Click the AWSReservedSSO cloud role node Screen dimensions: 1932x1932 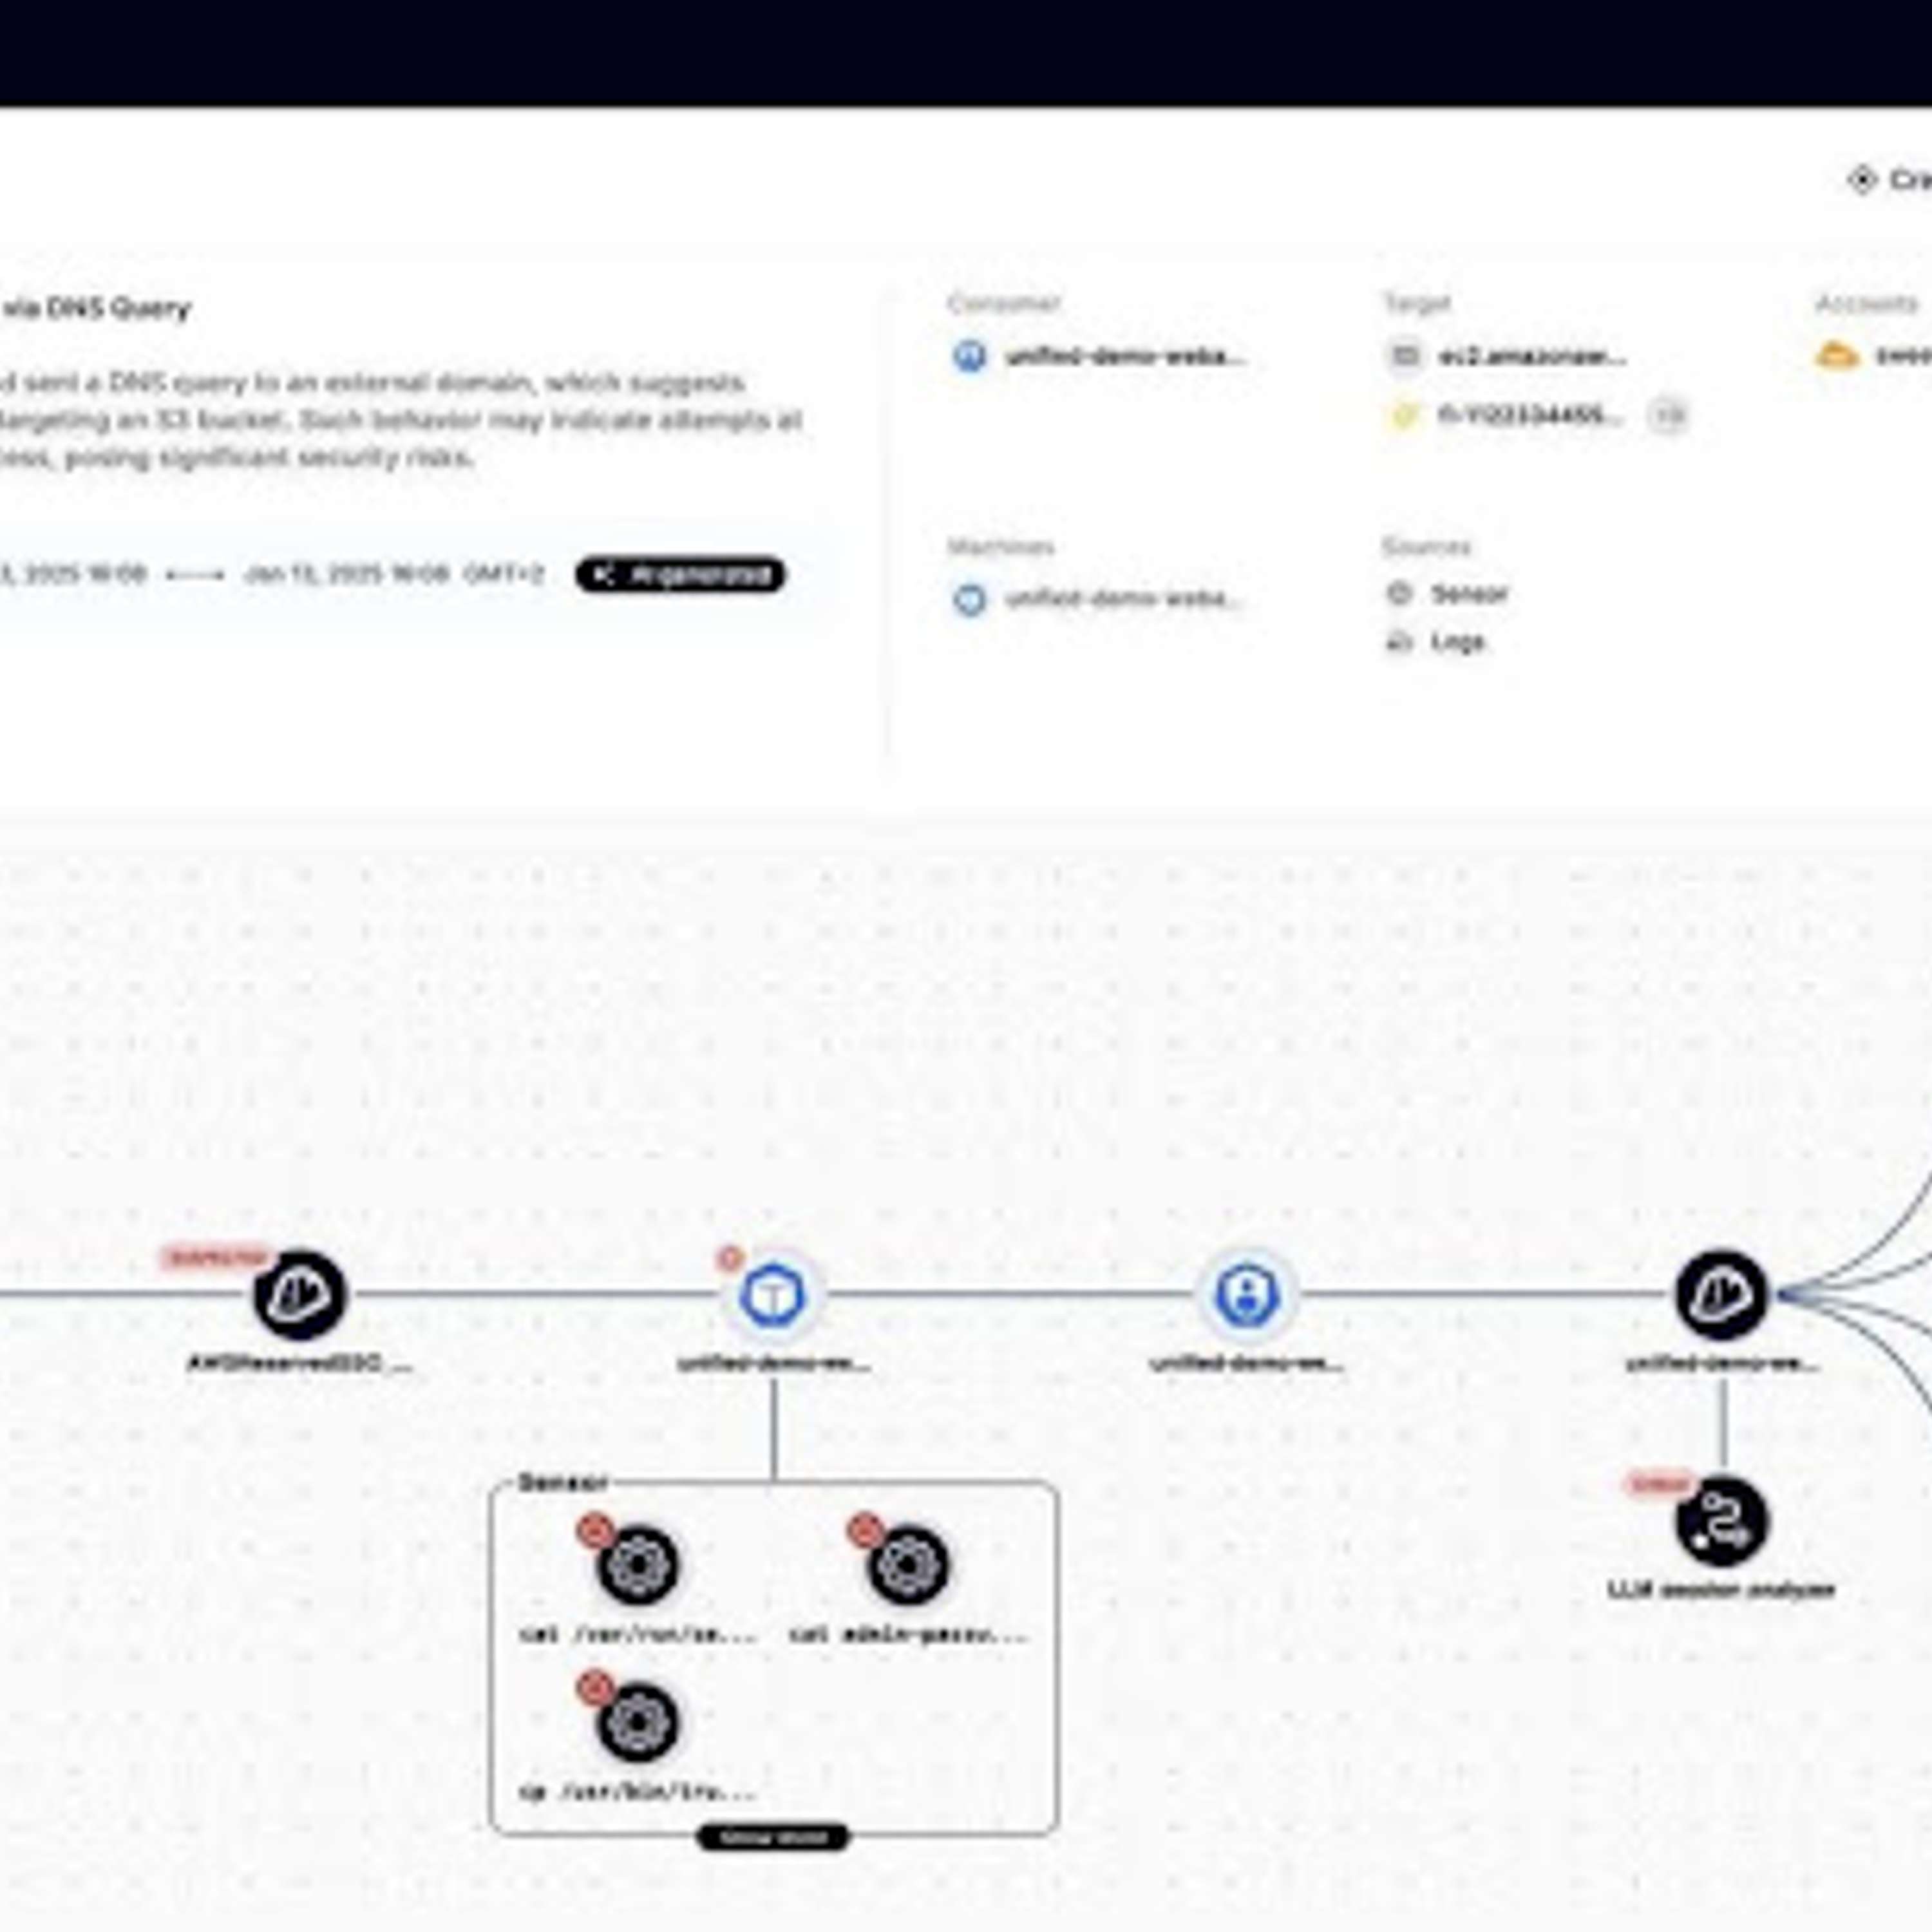pyautogui.click(x=299, y=1294)
